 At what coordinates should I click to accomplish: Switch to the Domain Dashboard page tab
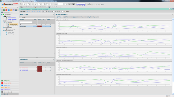[40, 7]
